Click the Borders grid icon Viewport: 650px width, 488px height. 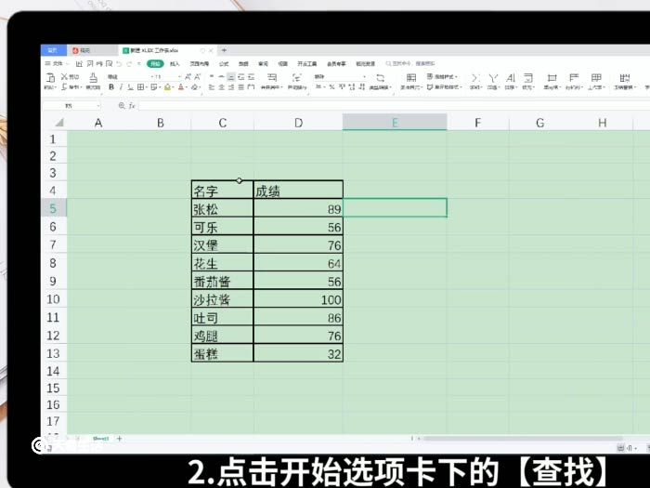(140, 87)
